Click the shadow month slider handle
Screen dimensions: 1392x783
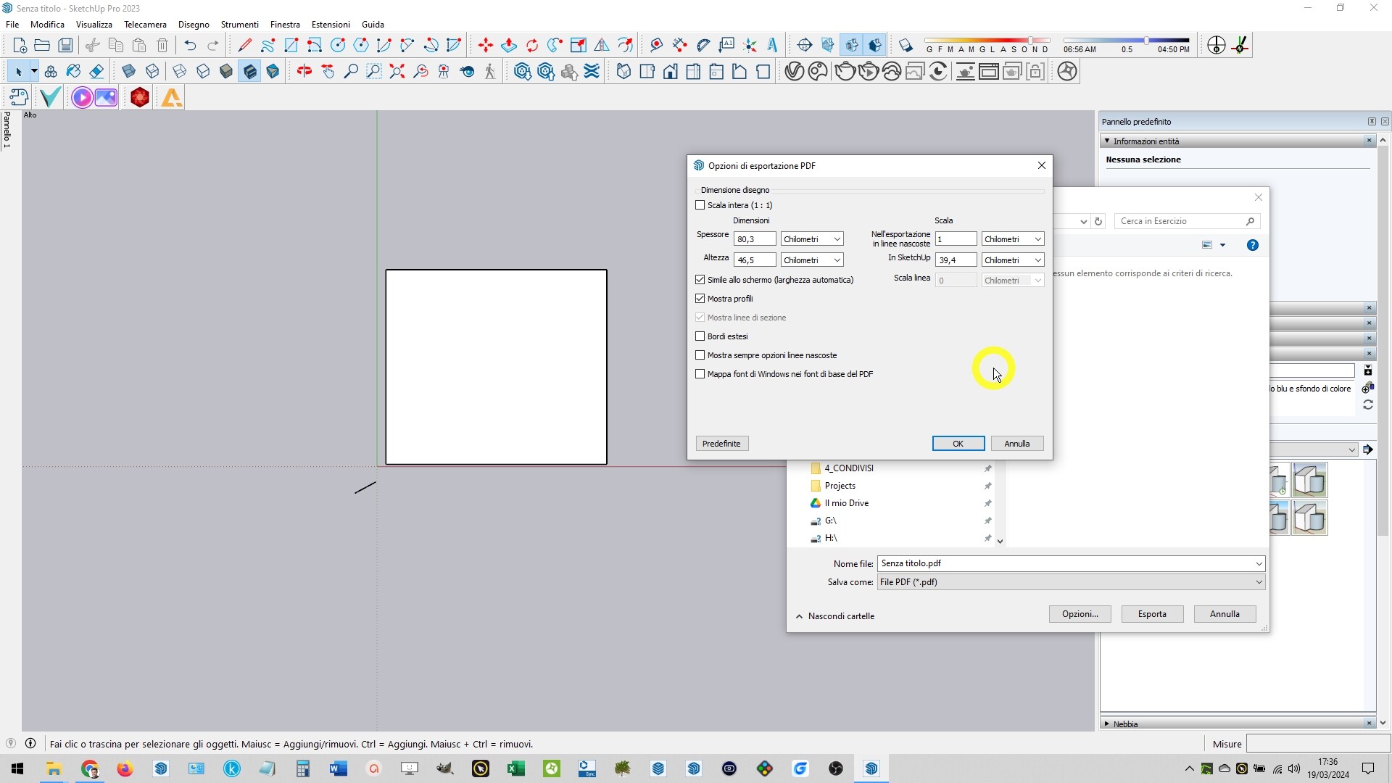coord(1030,41)
